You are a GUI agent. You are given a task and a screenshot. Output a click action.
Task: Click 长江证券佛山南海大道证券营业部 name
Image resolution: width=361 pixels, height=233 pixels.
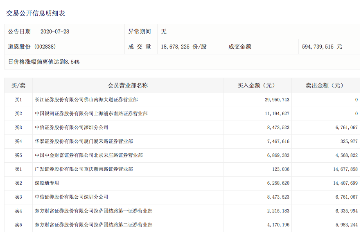coord(86,100)
